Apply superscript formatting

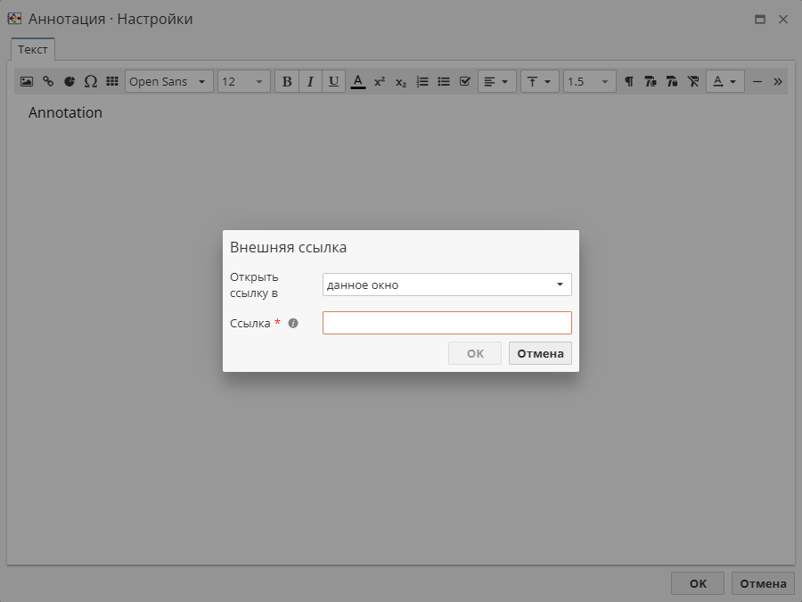(x=380, y=81)
